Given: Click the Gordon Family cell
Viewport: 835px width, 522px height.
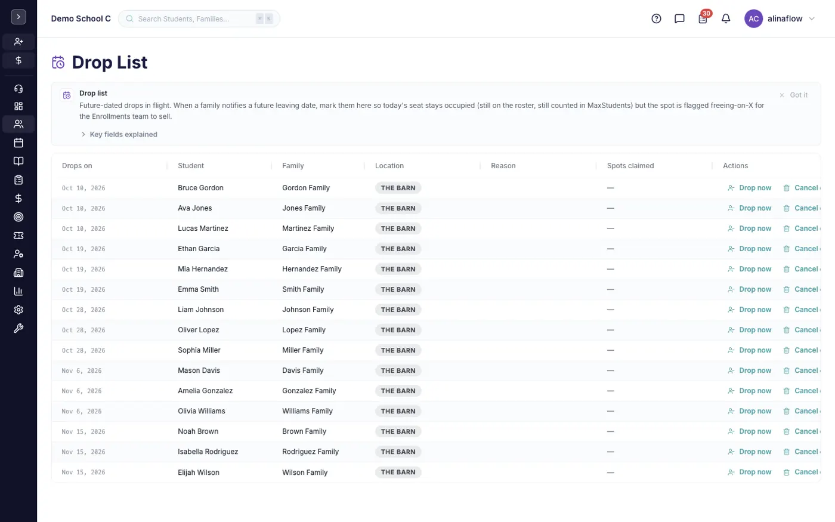Looking at the screenshot, I should (306, 188).
